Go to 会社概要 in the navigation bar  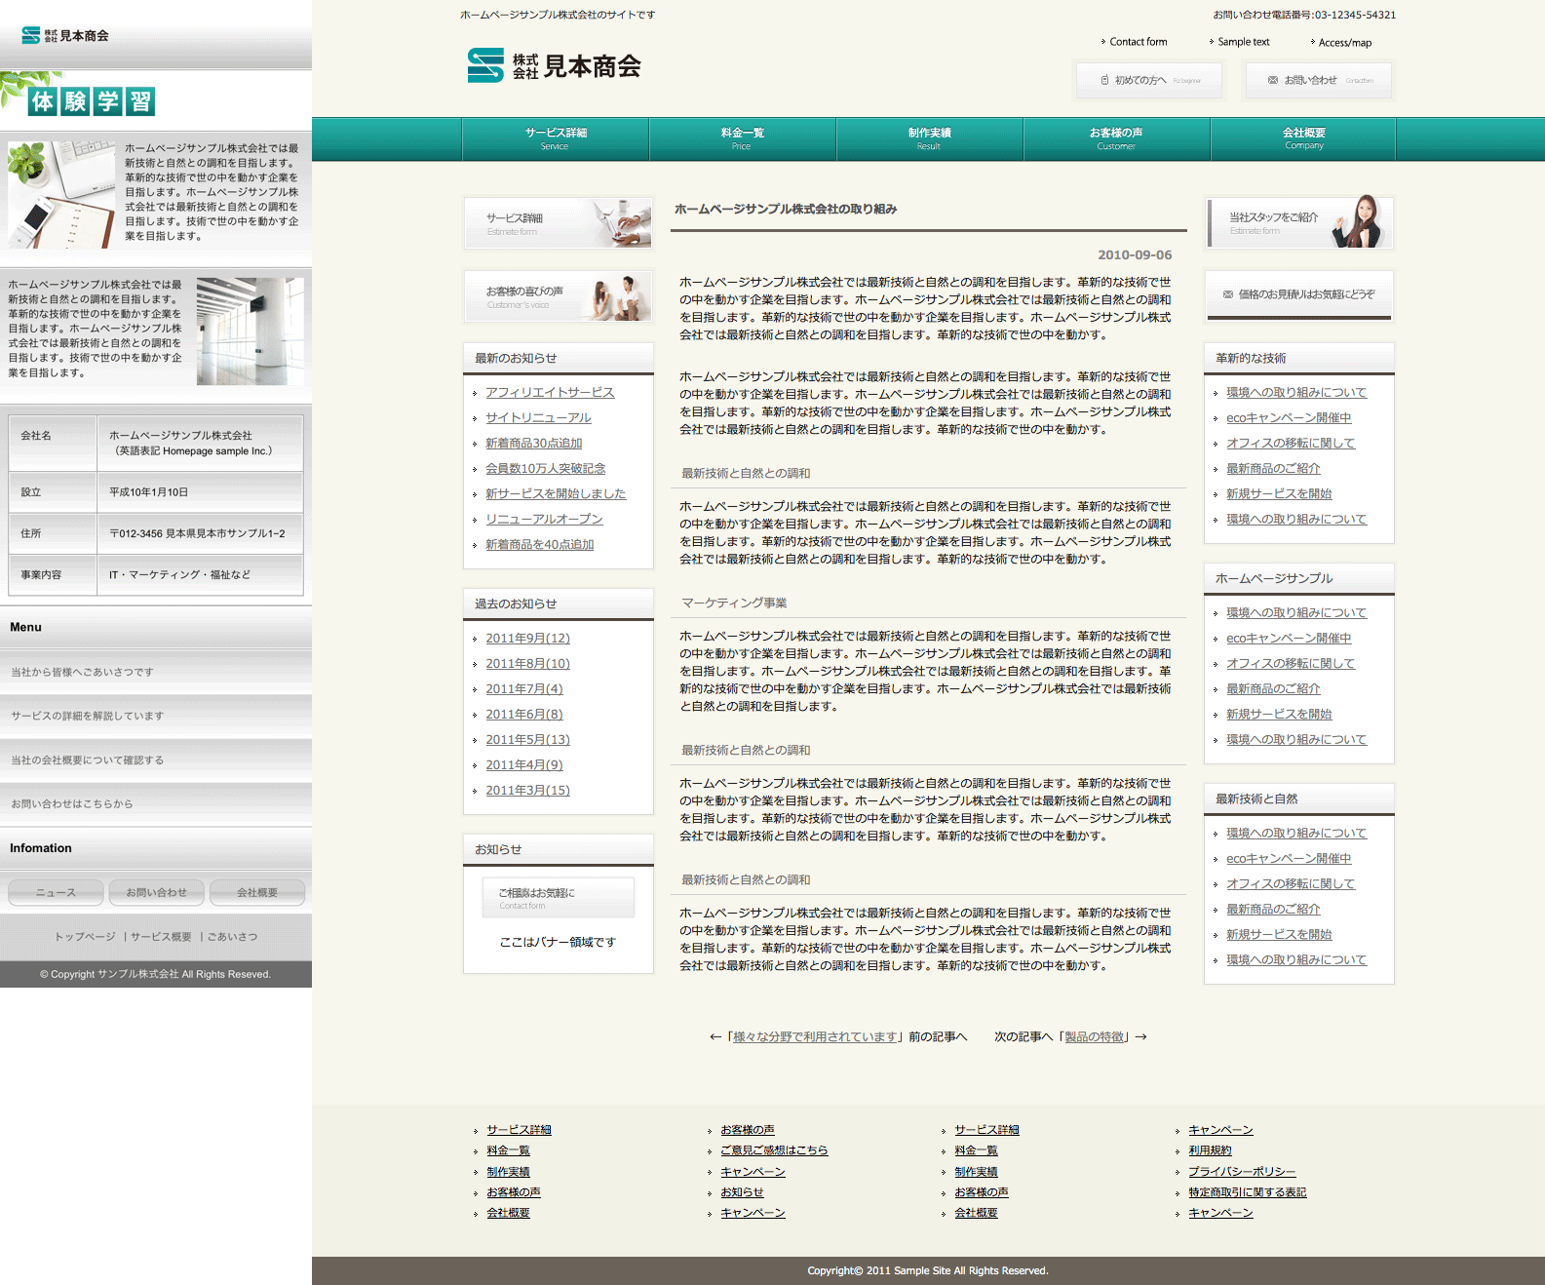(x=1303, y=138)
